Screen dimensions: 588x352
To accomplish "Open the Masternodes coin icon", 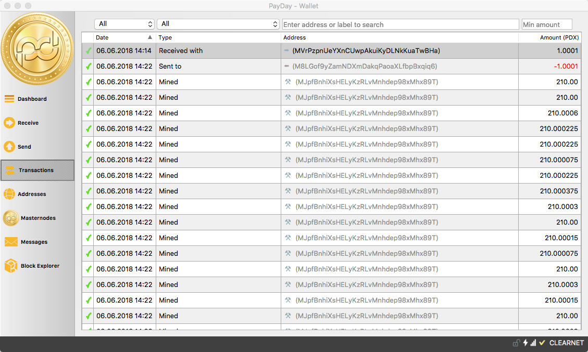I will pos(11,218).
